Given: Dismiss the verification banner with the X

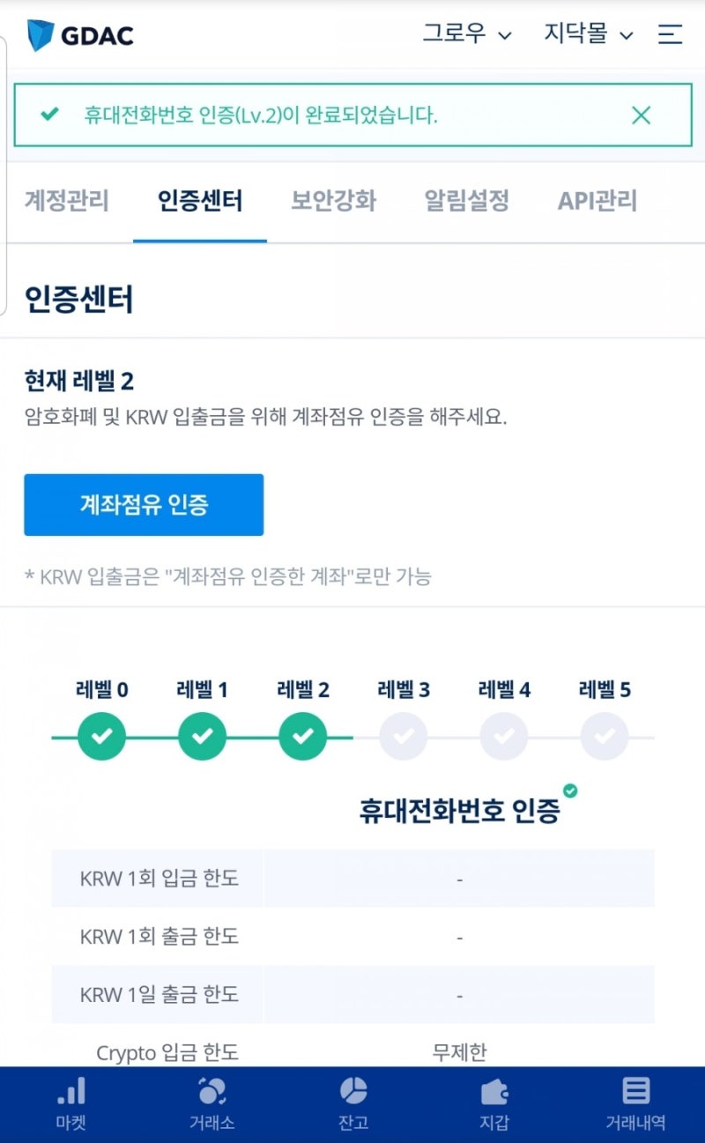Looking at the screenshot, I should tap(641, 115).
